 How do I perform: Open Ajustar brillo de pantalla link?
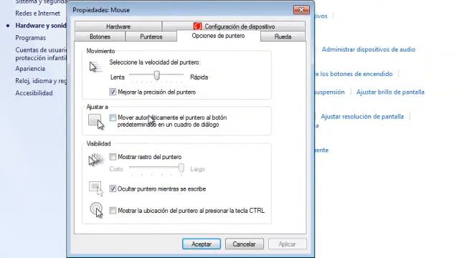point(390,92)
